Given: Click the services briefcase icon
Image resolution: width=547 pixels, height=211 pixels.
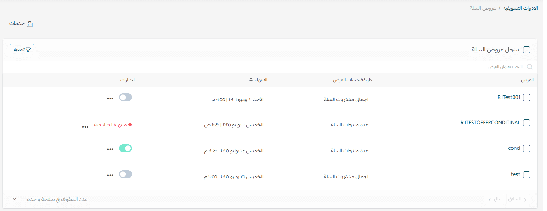Looking at the screenshot, I should [30, 24].
